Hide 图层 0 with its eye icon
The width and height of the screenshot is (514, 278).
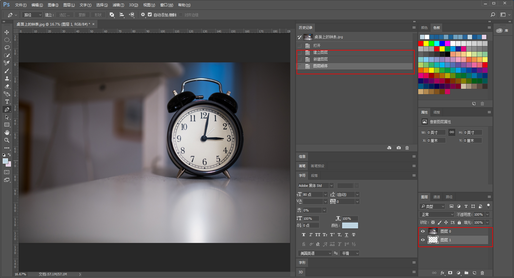click(x=423, y=231)
